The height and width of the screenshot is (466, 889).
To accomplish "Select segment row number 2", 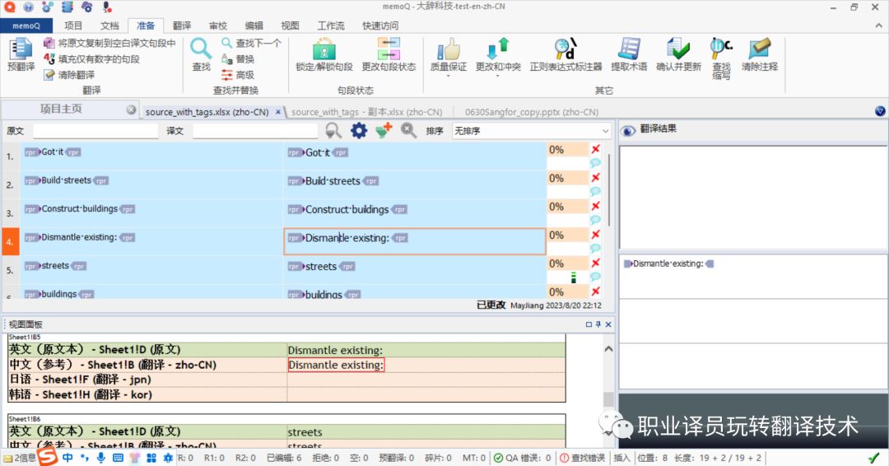I will [10, 184].
